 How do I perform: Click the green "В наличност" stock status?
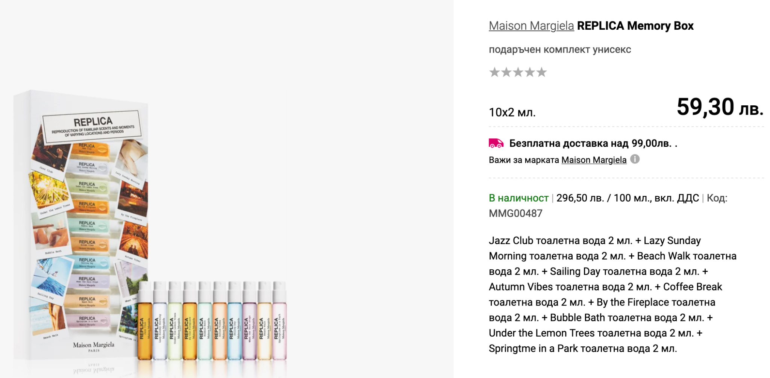click(518, 198)
